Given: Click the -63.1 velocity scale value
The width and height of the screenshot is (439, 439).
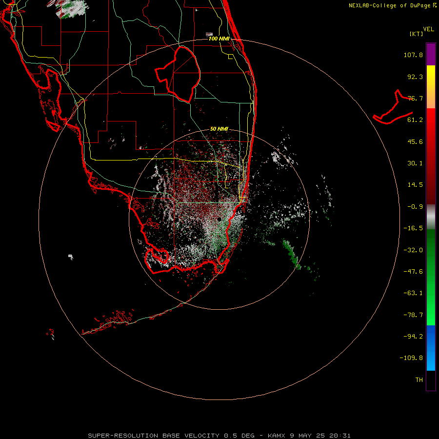Looking at the screenshot, I should [x=413, y=293].
